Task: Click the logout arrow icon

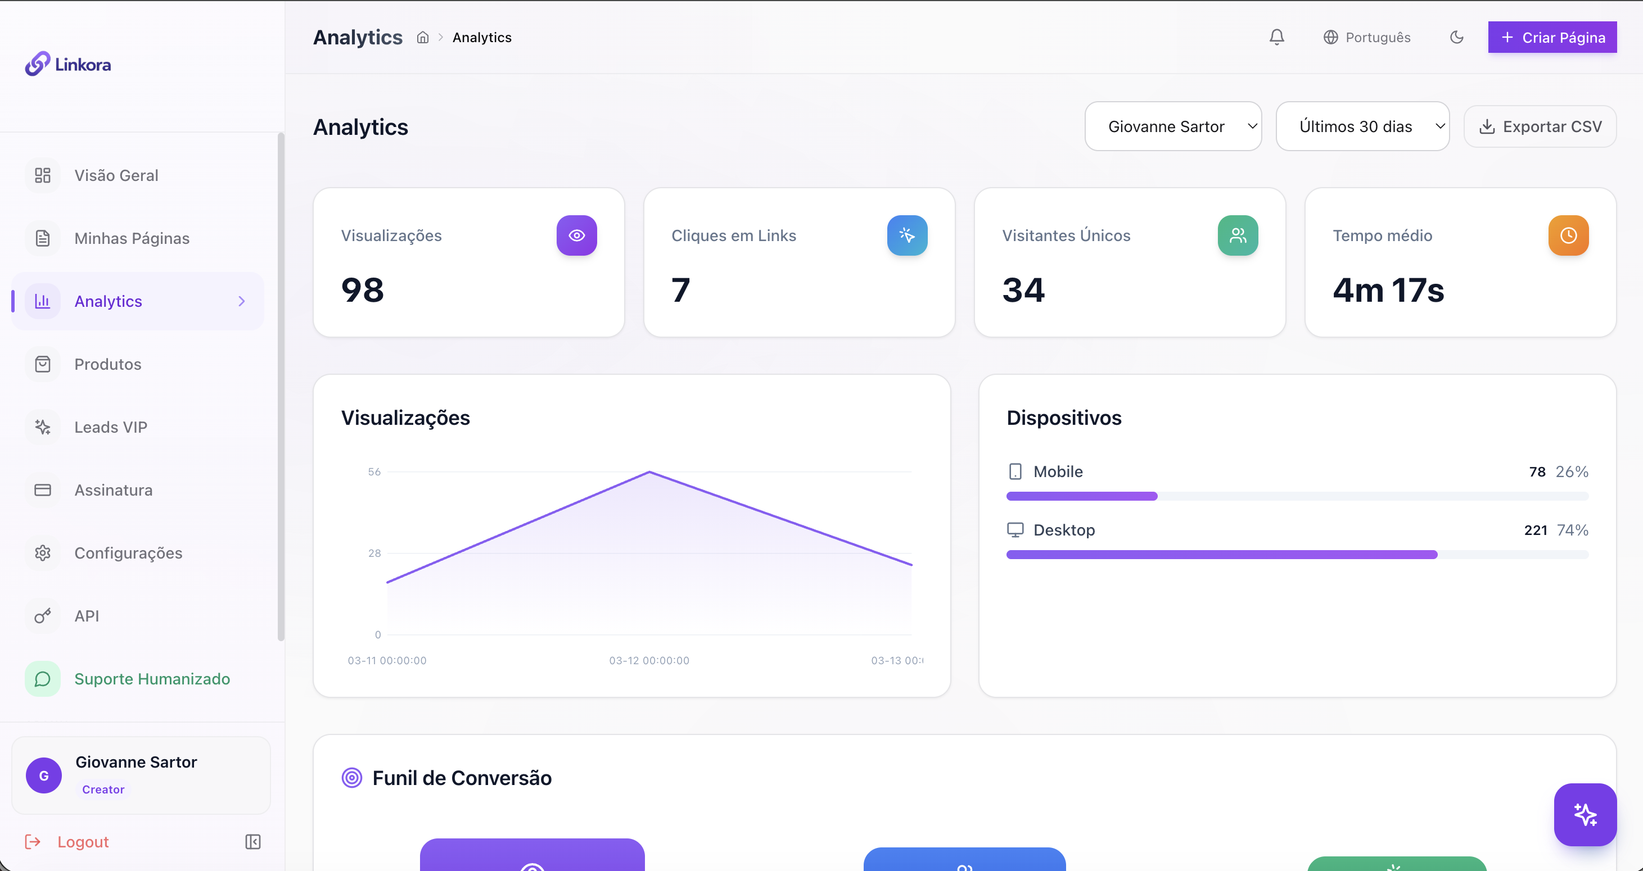Action: [33, 842]
